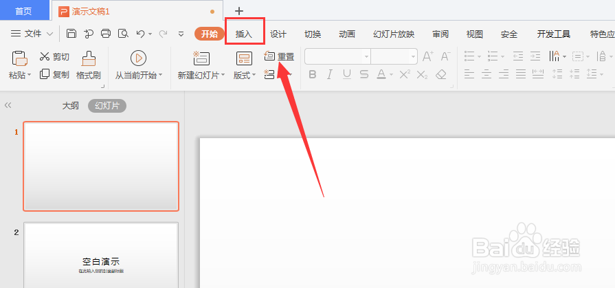The image size is (615, 288).
Task: Expand the 粘贴 paste options dropdown
Action: coord(29,75)
